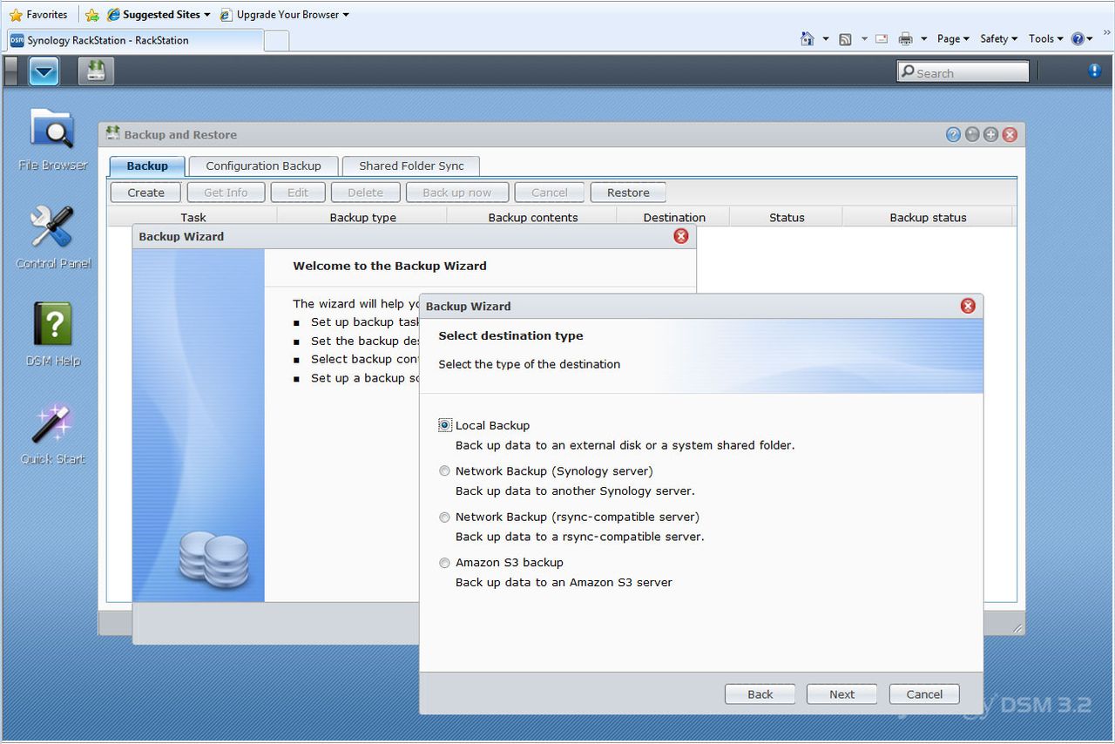Click the Backup and Restore title bar icon
This screenshot has height=744, width=1115.
click(x=112, y=133)
